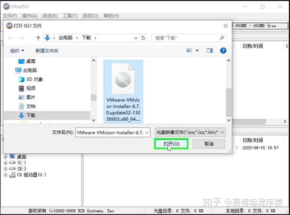Expand 桌面 in UltraISO local tree
Viewport: 290px width, 215px height.
pos(5,157)
